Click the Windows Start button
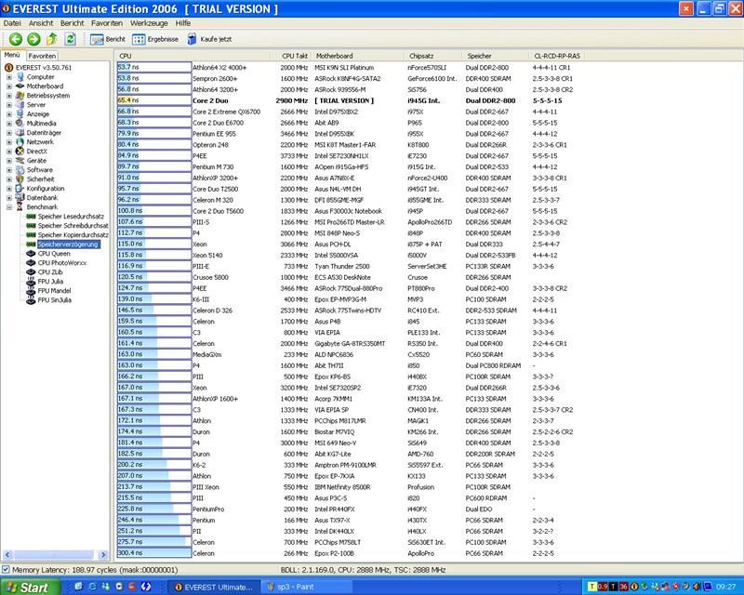The height and width of the screenshot is (595, 744). 31,588
